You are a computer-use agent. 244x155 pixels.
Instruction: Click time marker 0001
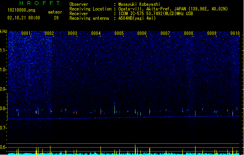[26, 33]
